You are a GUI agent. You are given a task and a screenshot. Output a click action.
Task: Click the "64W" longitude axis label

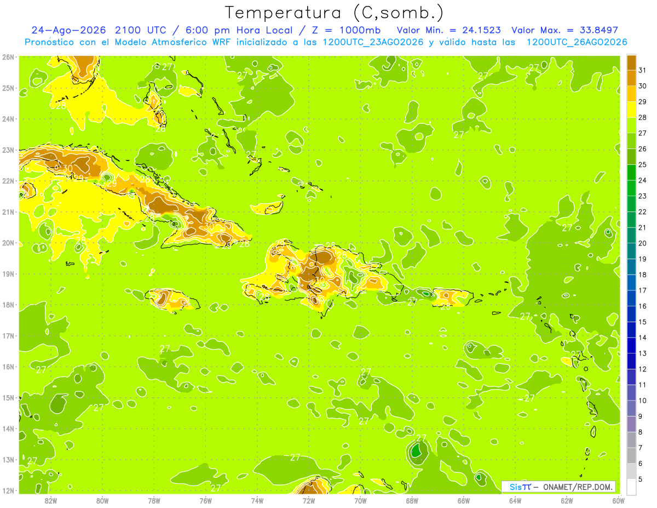(x=515, y=500)
